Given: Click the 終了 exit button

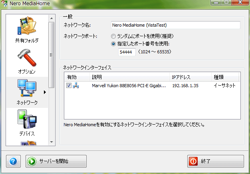Looking at the screenshot, I should pos(216,161).
